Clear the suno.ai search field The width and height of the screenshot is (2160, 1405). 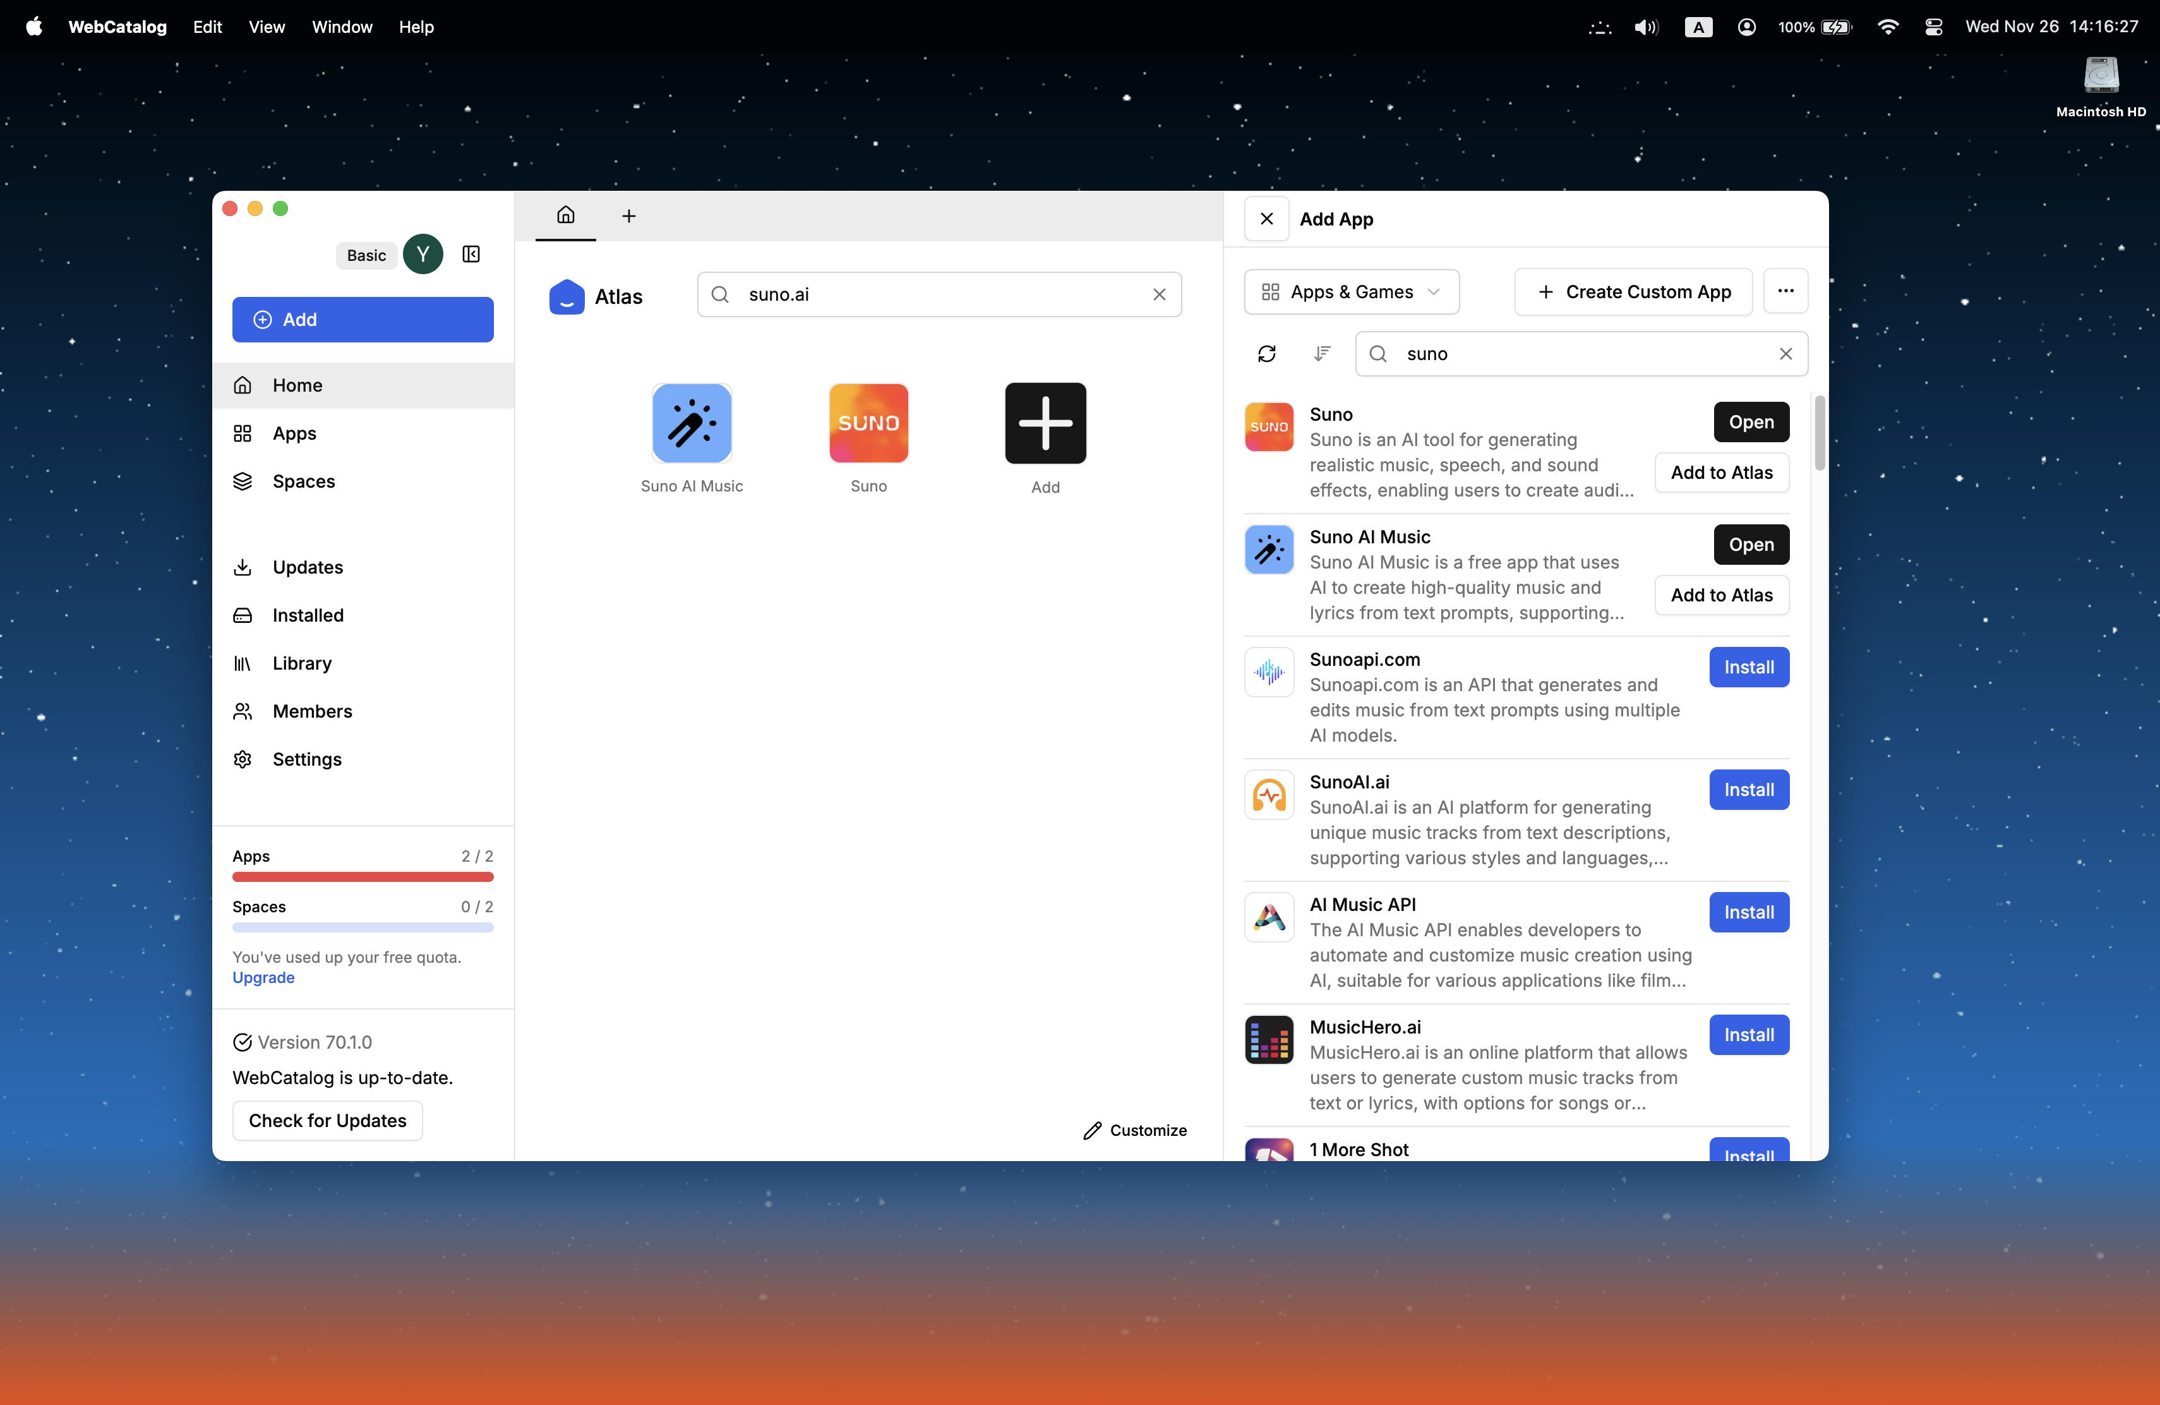tap(1159, 294)
